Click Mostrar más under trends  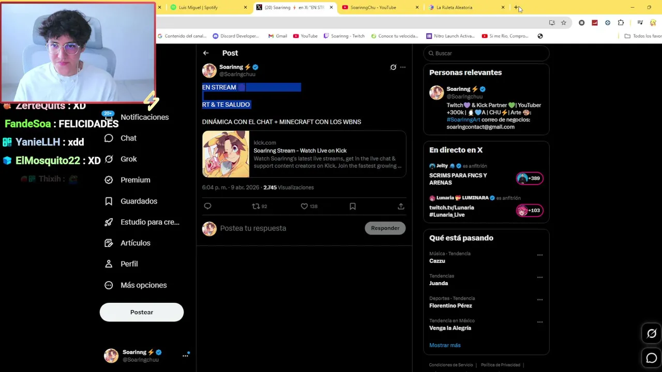click(x=445, y=345)
